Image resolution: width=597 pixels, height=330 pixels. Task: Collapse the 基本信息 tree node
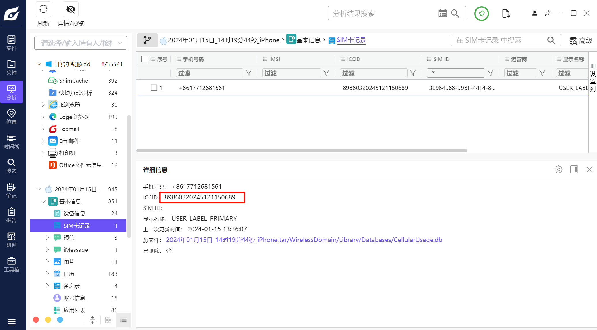(43, 201)
